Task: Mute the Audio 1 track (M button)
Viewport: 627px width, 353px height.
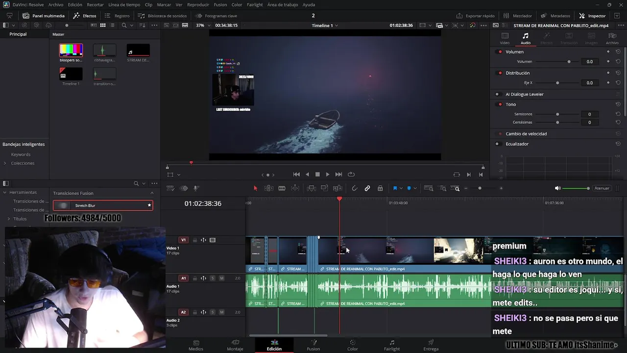Action: click(221, 278)
